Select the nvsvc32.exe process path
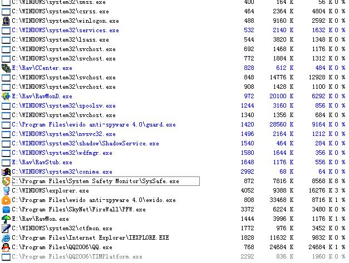This screenshot has height=263, width=349. pos(63,134)
